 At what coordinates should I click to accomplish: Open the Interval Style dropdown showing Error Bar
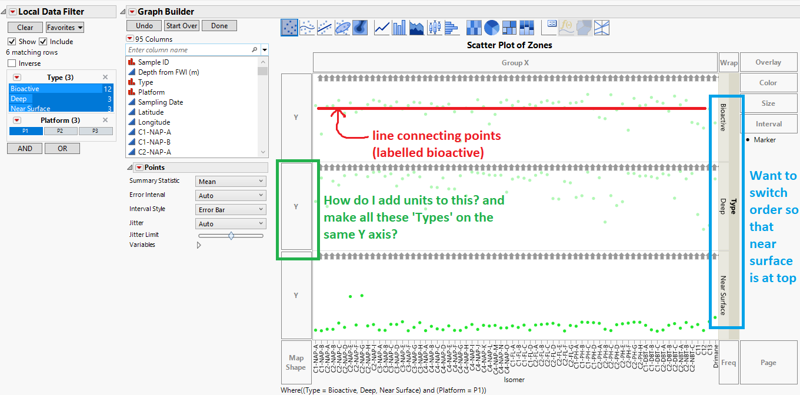[231, 209]
